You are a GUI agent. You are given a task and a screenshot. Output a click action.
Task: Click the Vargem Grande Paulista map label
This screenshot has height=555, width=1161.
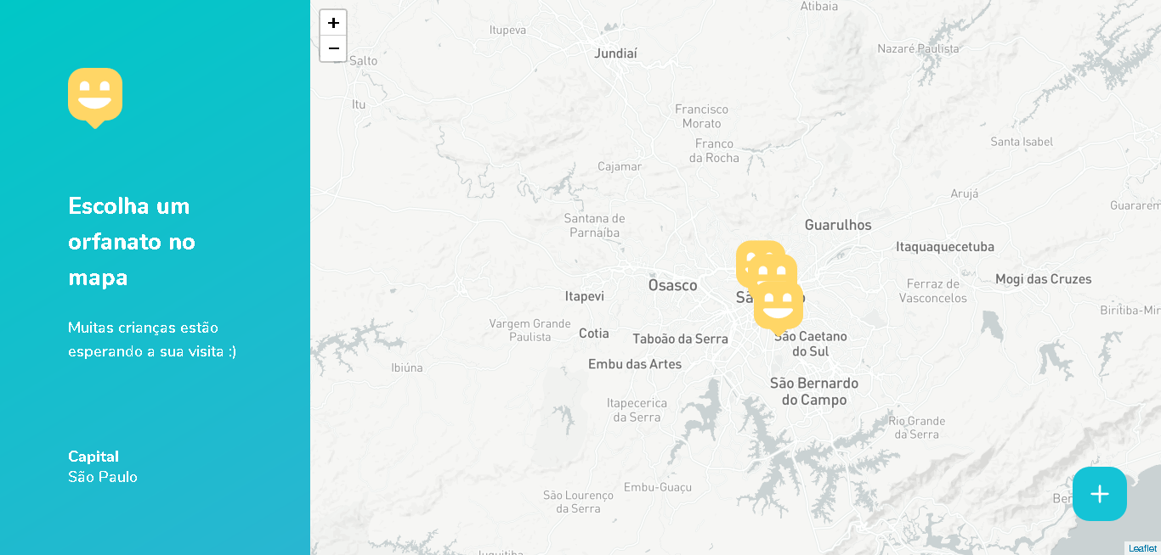(x=530, y=330)
